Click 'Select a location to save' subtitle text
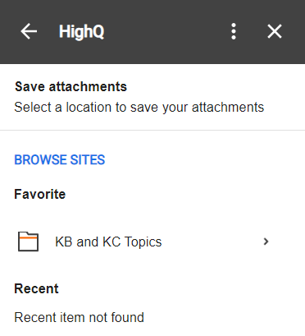305x336 pixels. 139,107
